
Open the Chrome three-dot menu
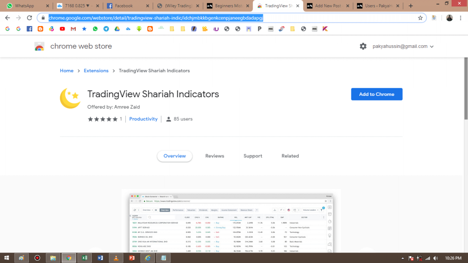(461, 18)
